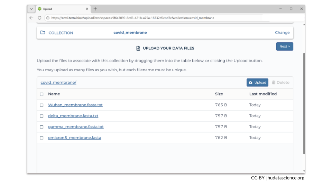This screenshot has height=186, width=332.
Task: Click the site info lock icon
Action: click(48, 18)
